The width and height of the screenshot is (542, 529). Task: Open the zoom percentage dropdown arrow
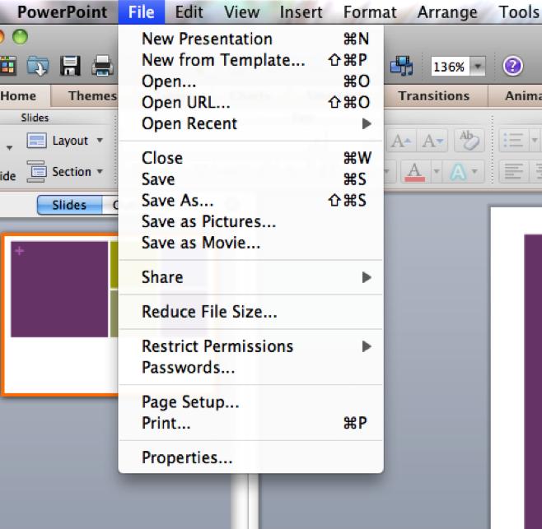(478, 66)
